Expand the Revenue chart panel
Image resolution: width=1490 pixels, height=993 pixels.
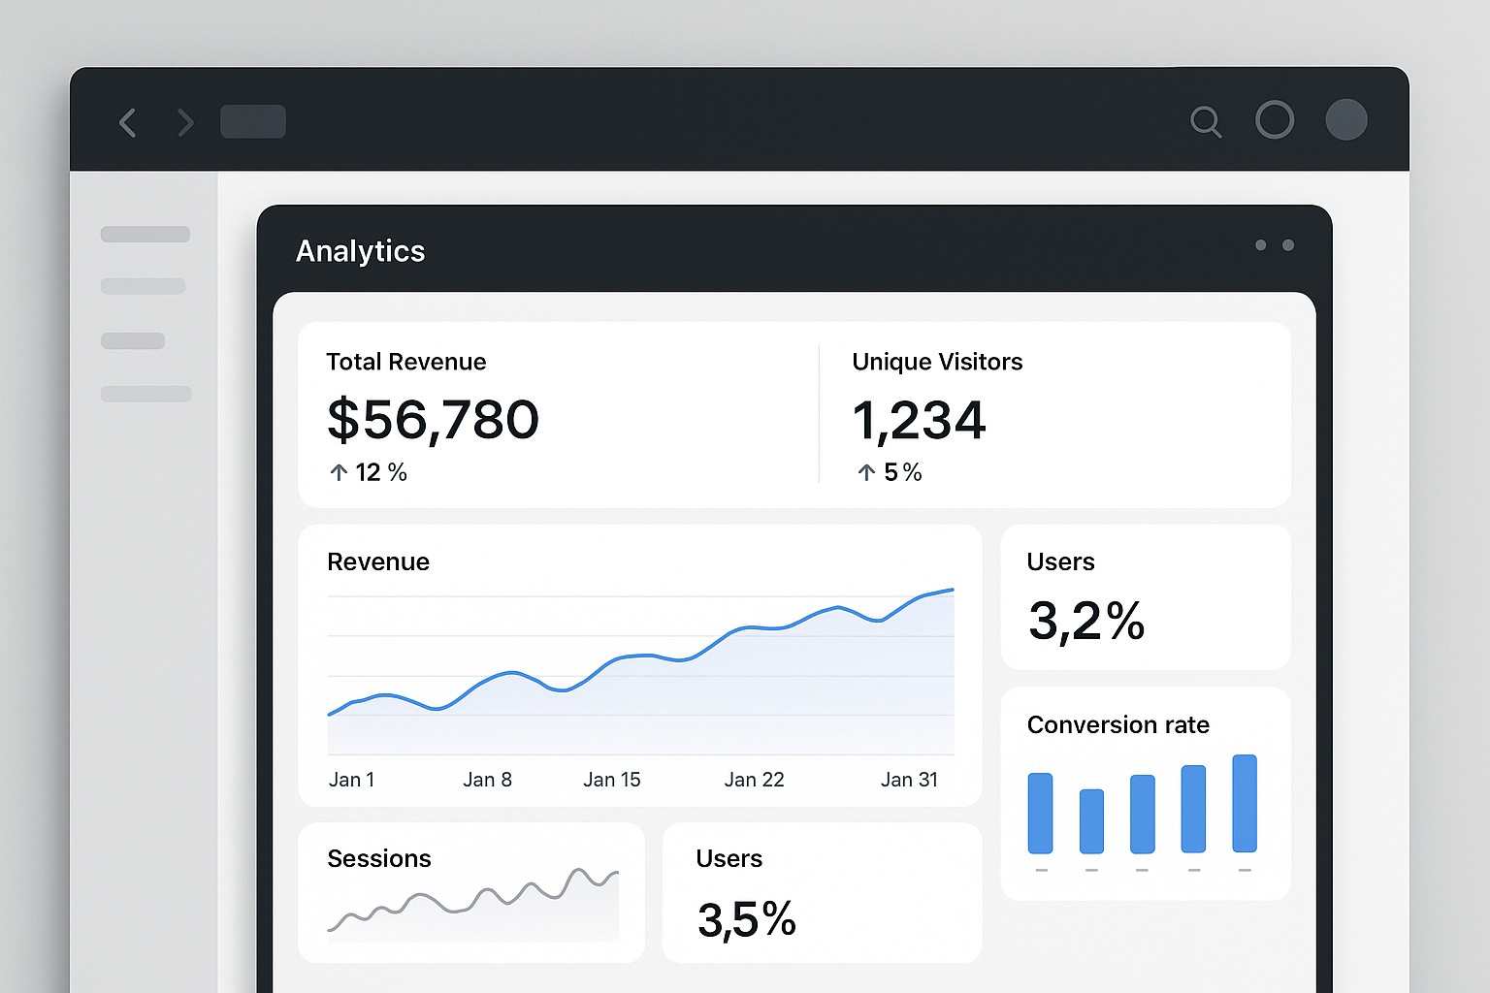(641, 666)
